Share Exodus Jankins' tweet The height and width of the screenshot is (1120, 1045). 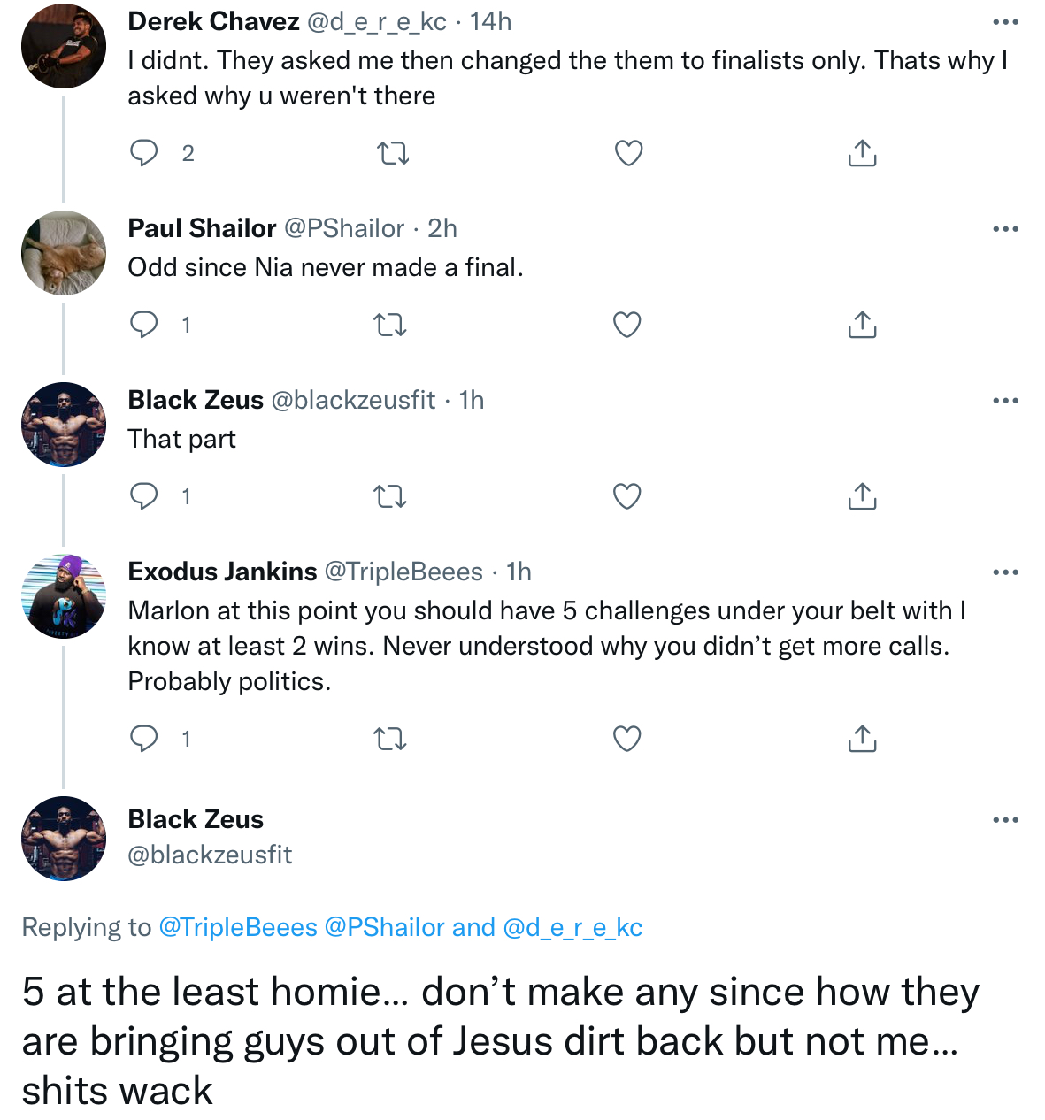pos(862,738)
